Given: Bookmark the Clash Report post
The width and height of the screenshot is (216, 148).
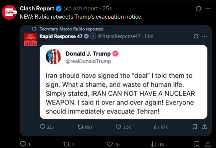Looking at the screenshot, I should (197, 144).
